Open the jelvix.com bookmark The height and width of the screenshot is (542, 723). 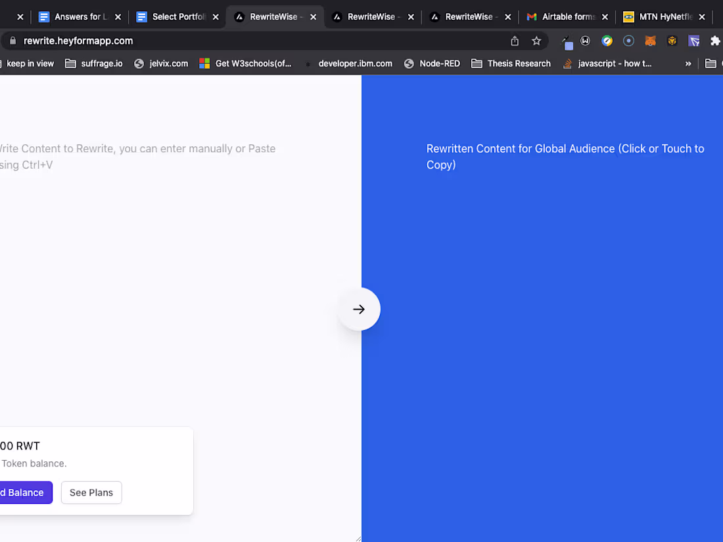162,64
